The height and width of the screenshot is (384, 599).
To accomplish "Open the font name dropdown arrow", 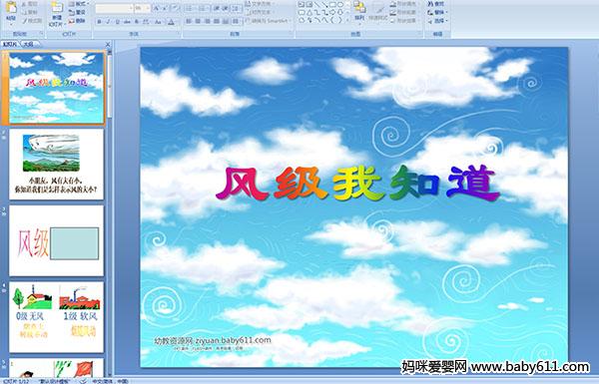I will click(x=131, y=8).
